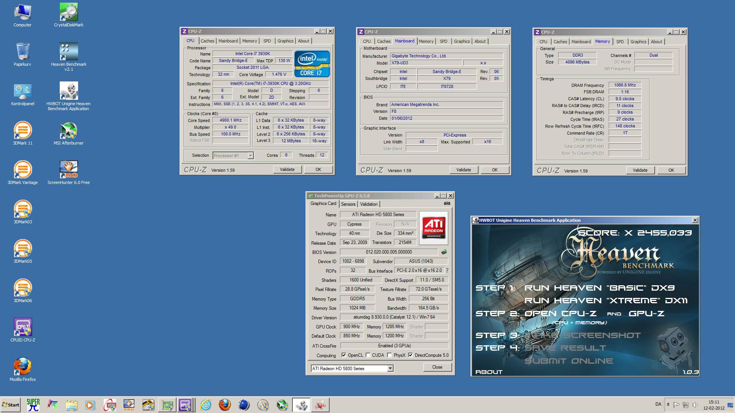Launch the 3DMark03 shortcut

coord(23,212)
